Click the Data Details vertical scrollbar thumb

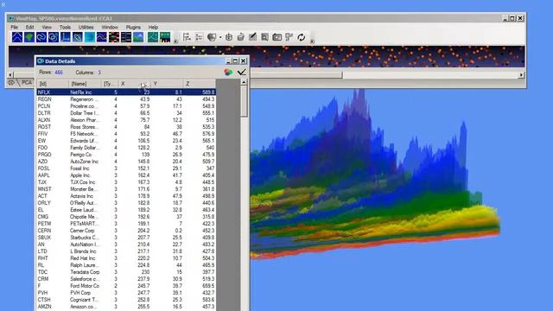click(x=244, y=101)
